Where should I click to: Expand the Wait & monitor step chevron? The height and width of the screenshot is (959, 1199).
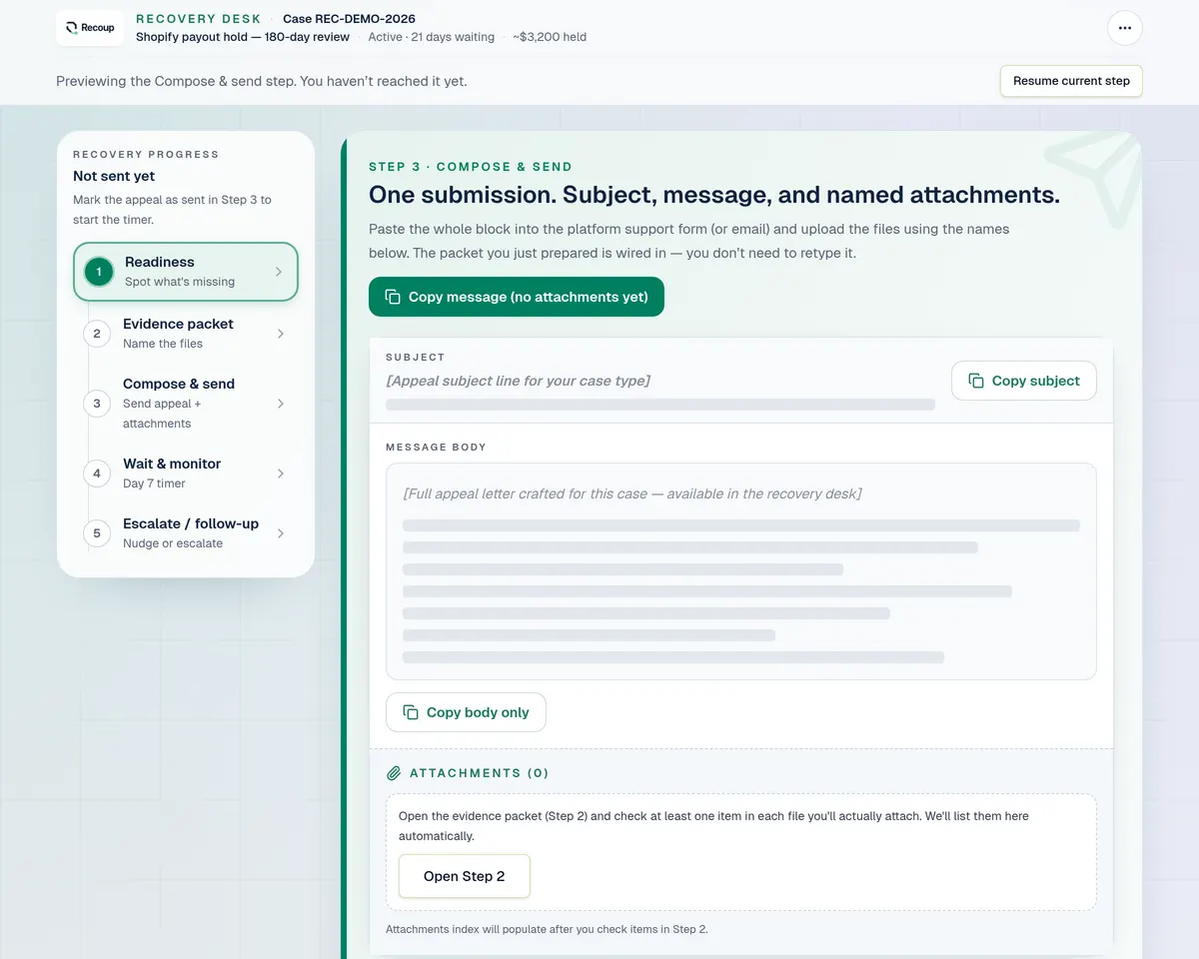(281, 474)
